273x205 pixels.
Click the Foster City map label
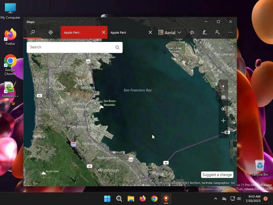[163, 174]
